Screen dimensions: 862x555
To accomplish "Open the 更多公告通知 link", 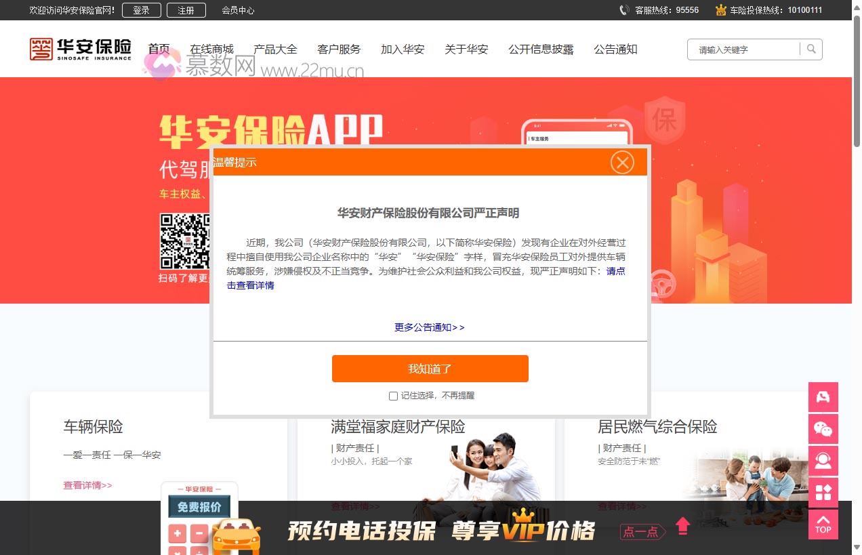I will [x=430, y=327].
